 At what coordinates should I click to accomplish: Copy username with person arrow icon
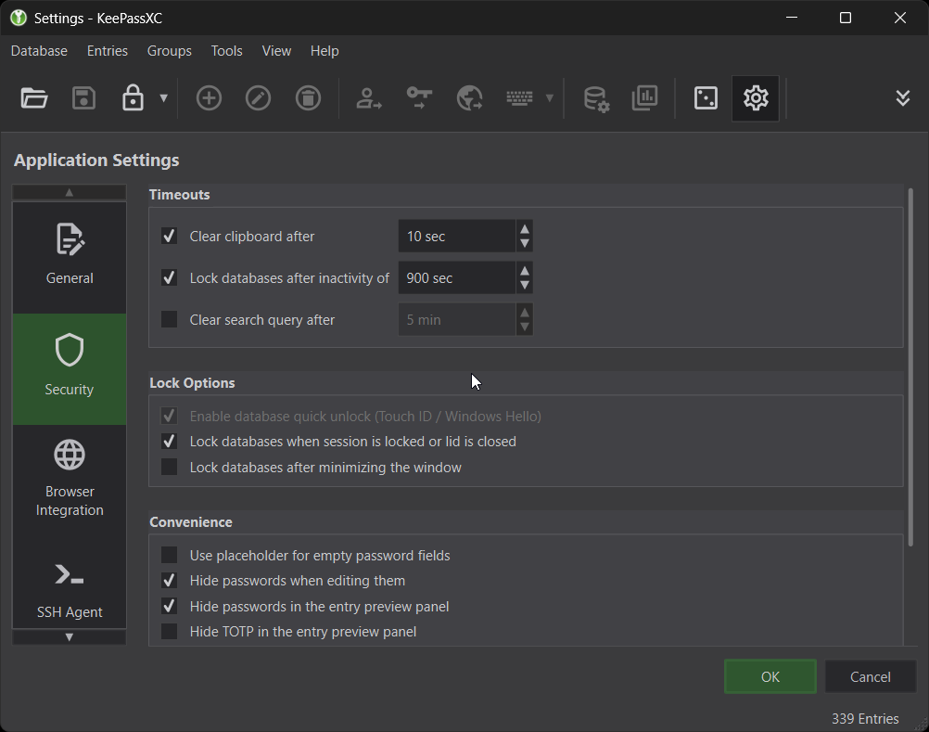coord(368,97)
